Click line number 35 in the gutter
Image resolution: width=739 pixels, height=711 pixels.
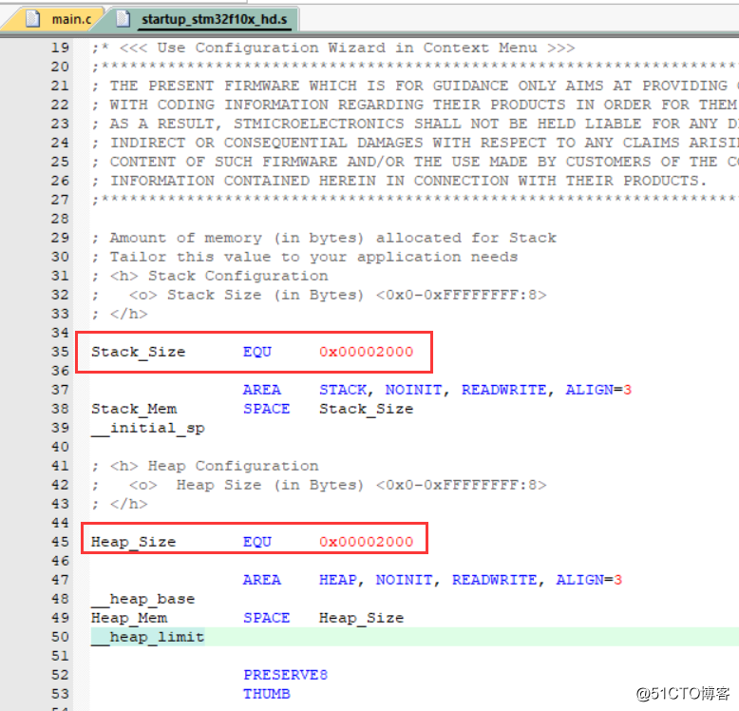click(61, 352)
